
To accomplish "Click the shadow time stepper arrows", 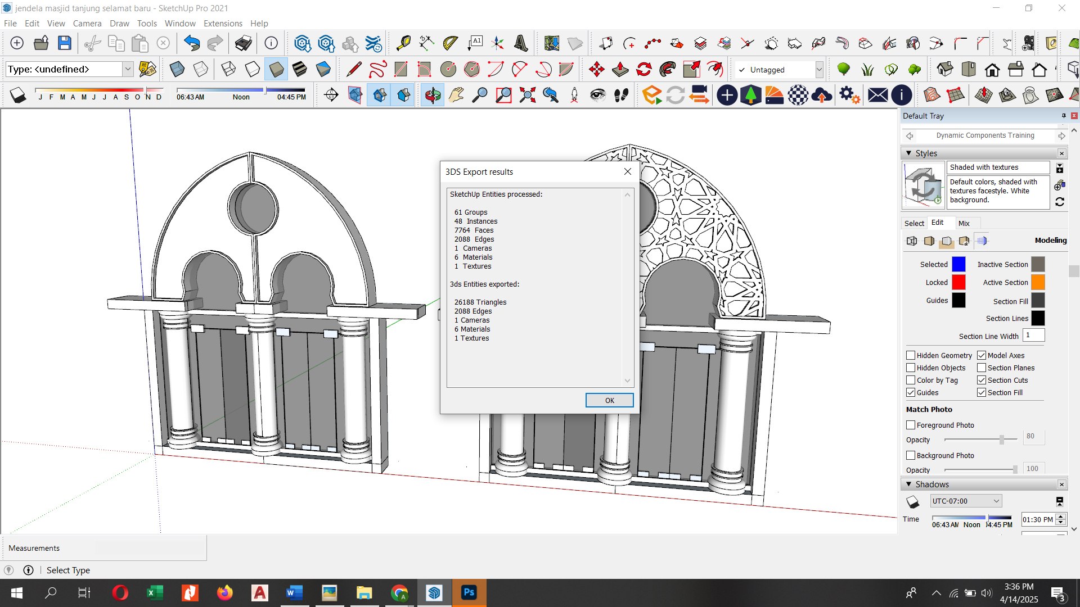I will (1061, 519).
